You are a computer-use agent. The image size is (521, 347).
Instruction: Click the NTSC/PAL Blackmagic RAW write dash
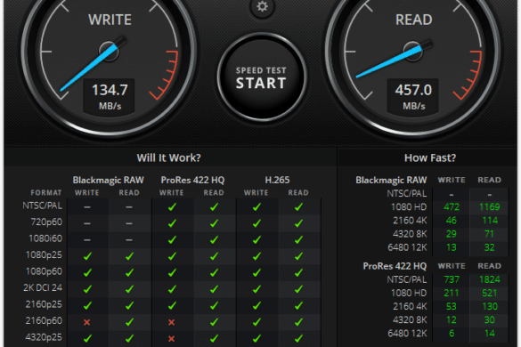point(87,207)
